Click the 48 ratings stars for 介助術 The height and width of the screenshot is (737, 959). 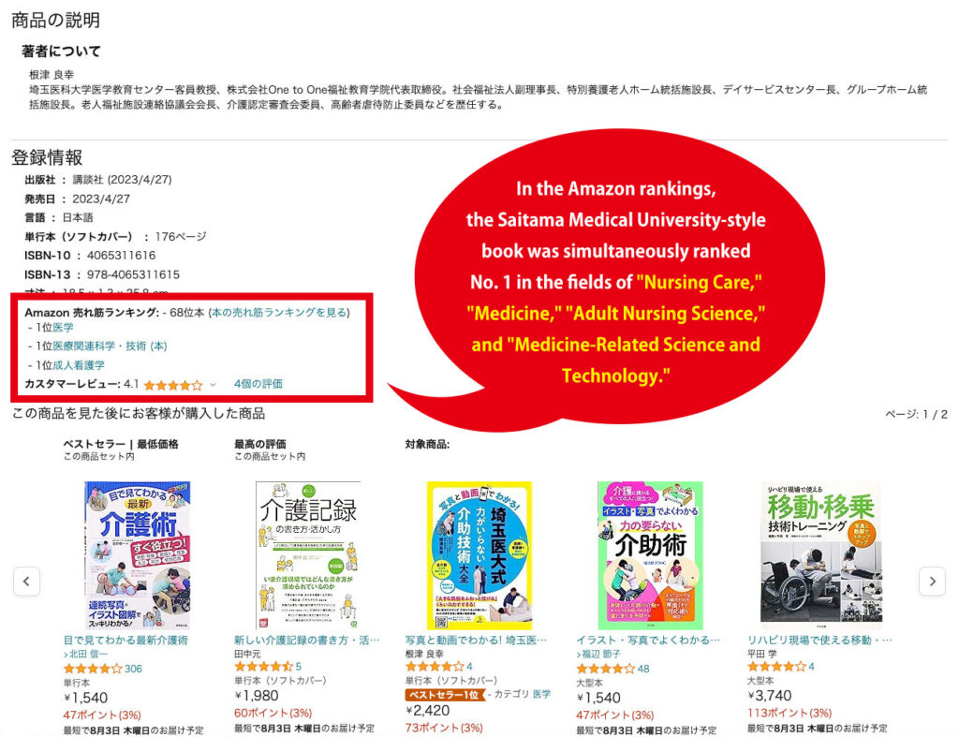606,669
